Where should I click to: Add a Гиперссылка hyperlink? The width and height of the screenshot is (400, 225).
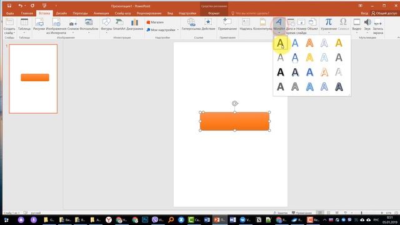pos(191,24)
